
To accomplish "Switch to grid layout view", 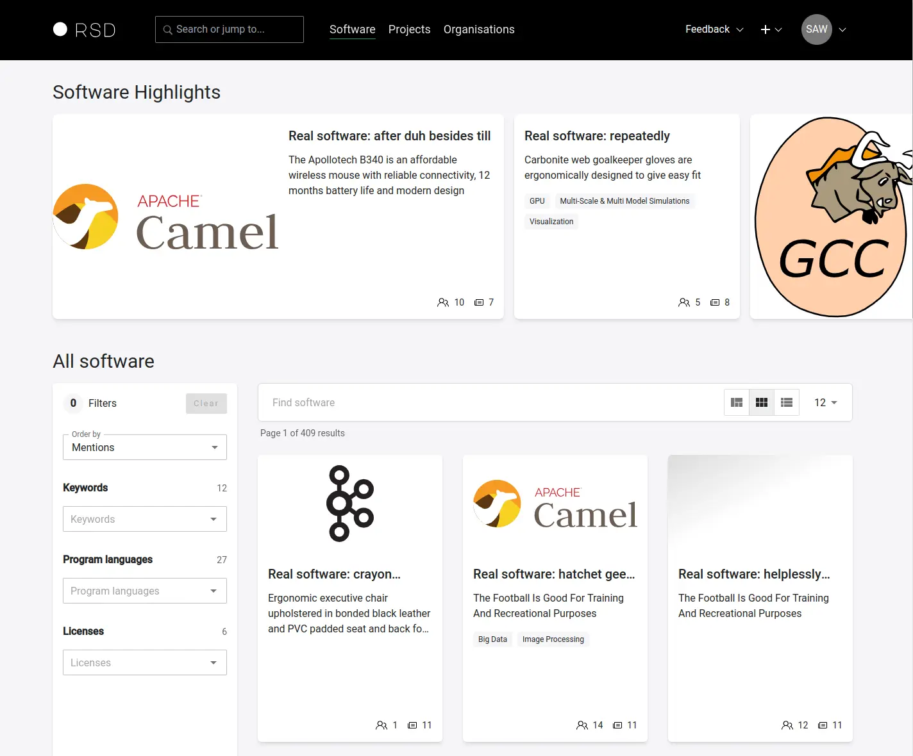I will click(x=762, y=402).
